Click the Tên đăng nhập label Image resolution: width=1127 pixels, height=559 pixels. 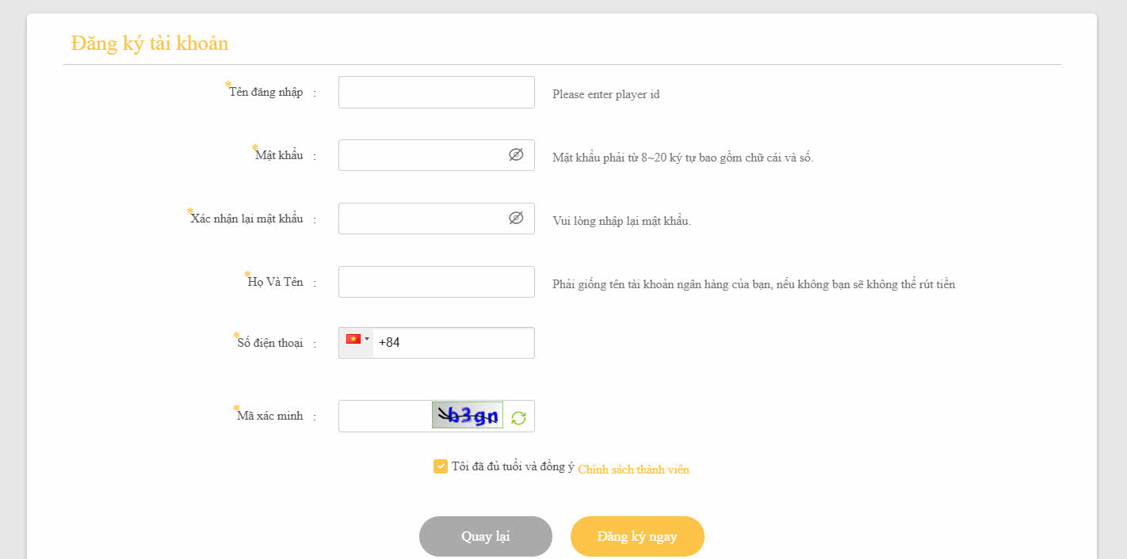click(266, 92)
